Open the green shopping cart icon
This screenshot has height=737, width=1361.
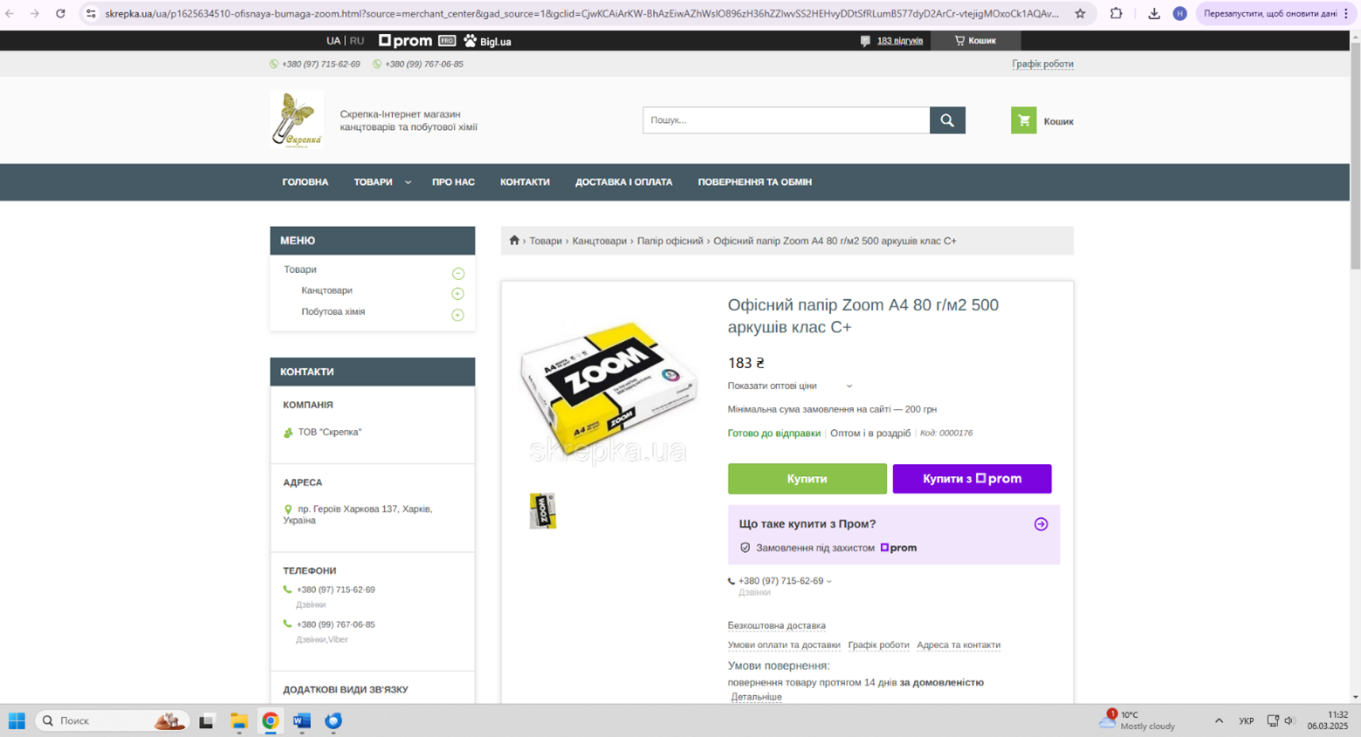point(1023,120)
